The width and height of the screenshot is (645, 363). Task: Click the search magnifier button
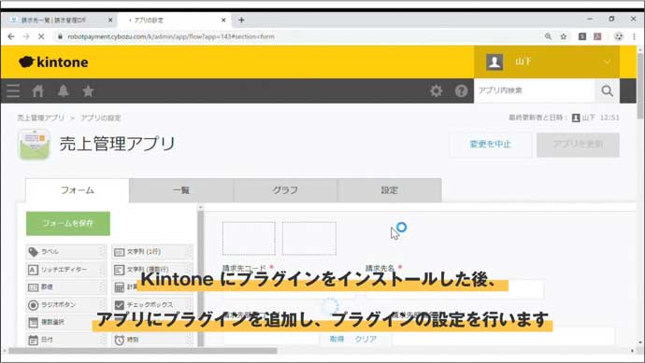coord(608,91)
